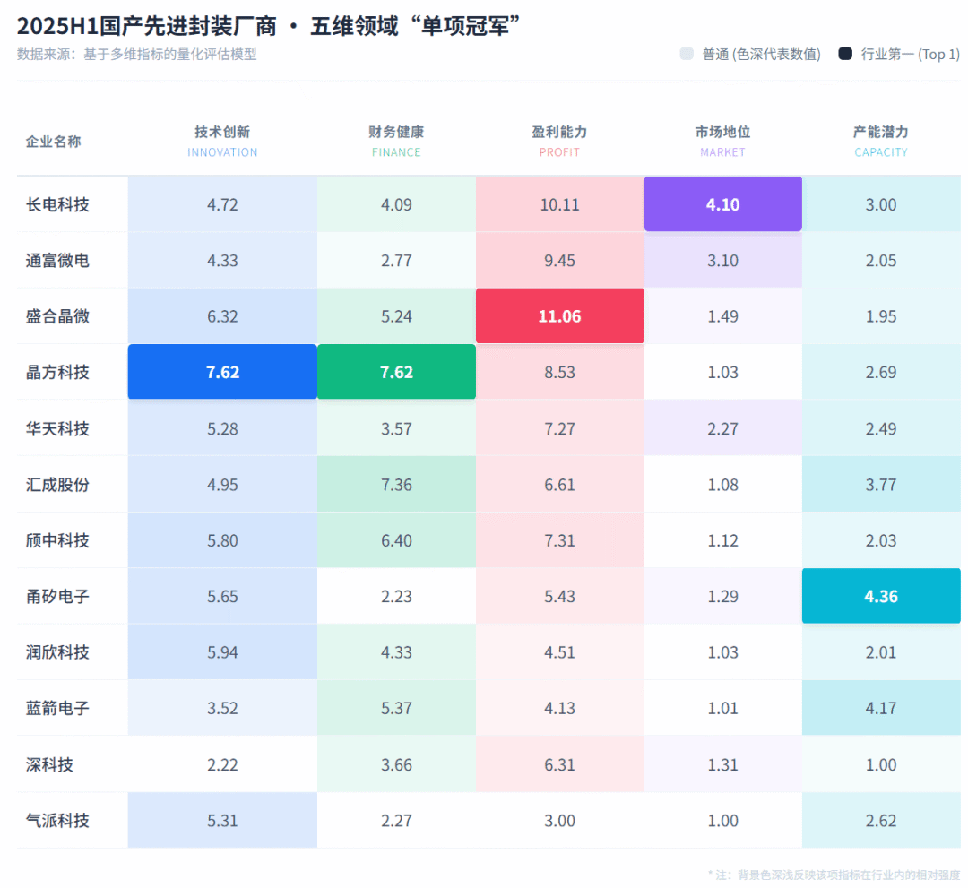Image resolution: width=968 pixels, height=888 pixels.
Task: Click 通富微电's profit value 9.45
Action: click(x=559, y=261)
